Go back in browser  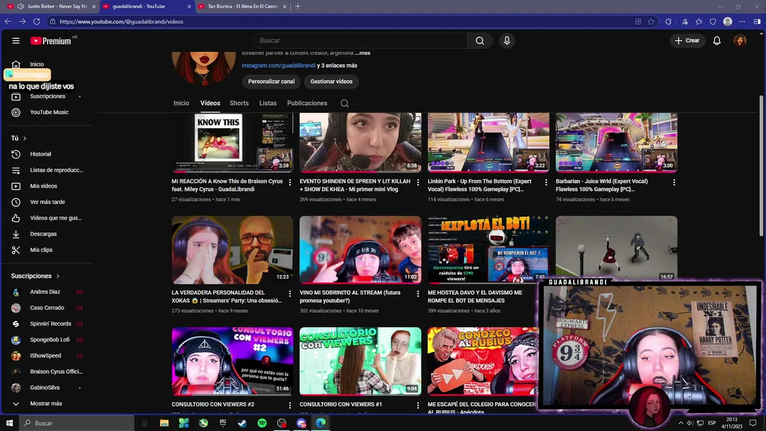click(x=8, y=22)
